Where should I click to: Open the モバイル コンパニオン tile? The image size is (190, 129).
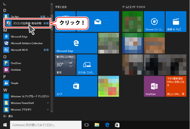pyautogui.click(x=87, y=65)
